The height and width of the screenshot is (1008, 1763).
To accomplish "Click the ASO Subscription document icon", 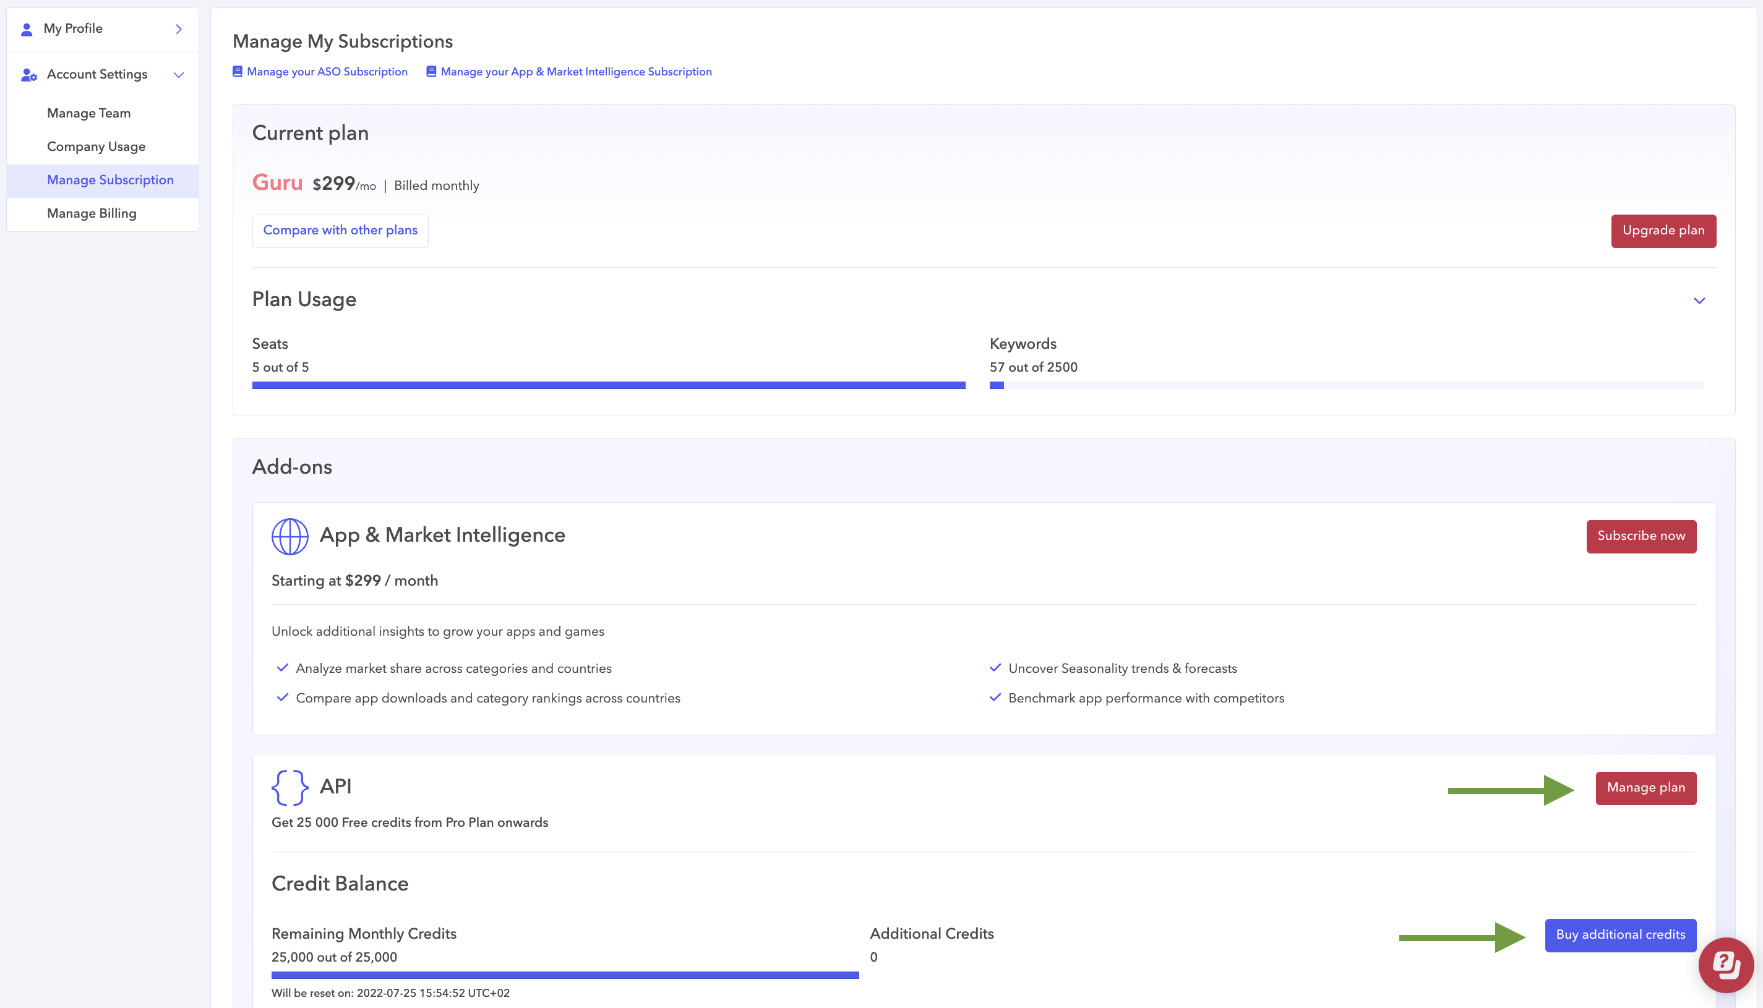I will pyautogui.click(x=238, y=71).
